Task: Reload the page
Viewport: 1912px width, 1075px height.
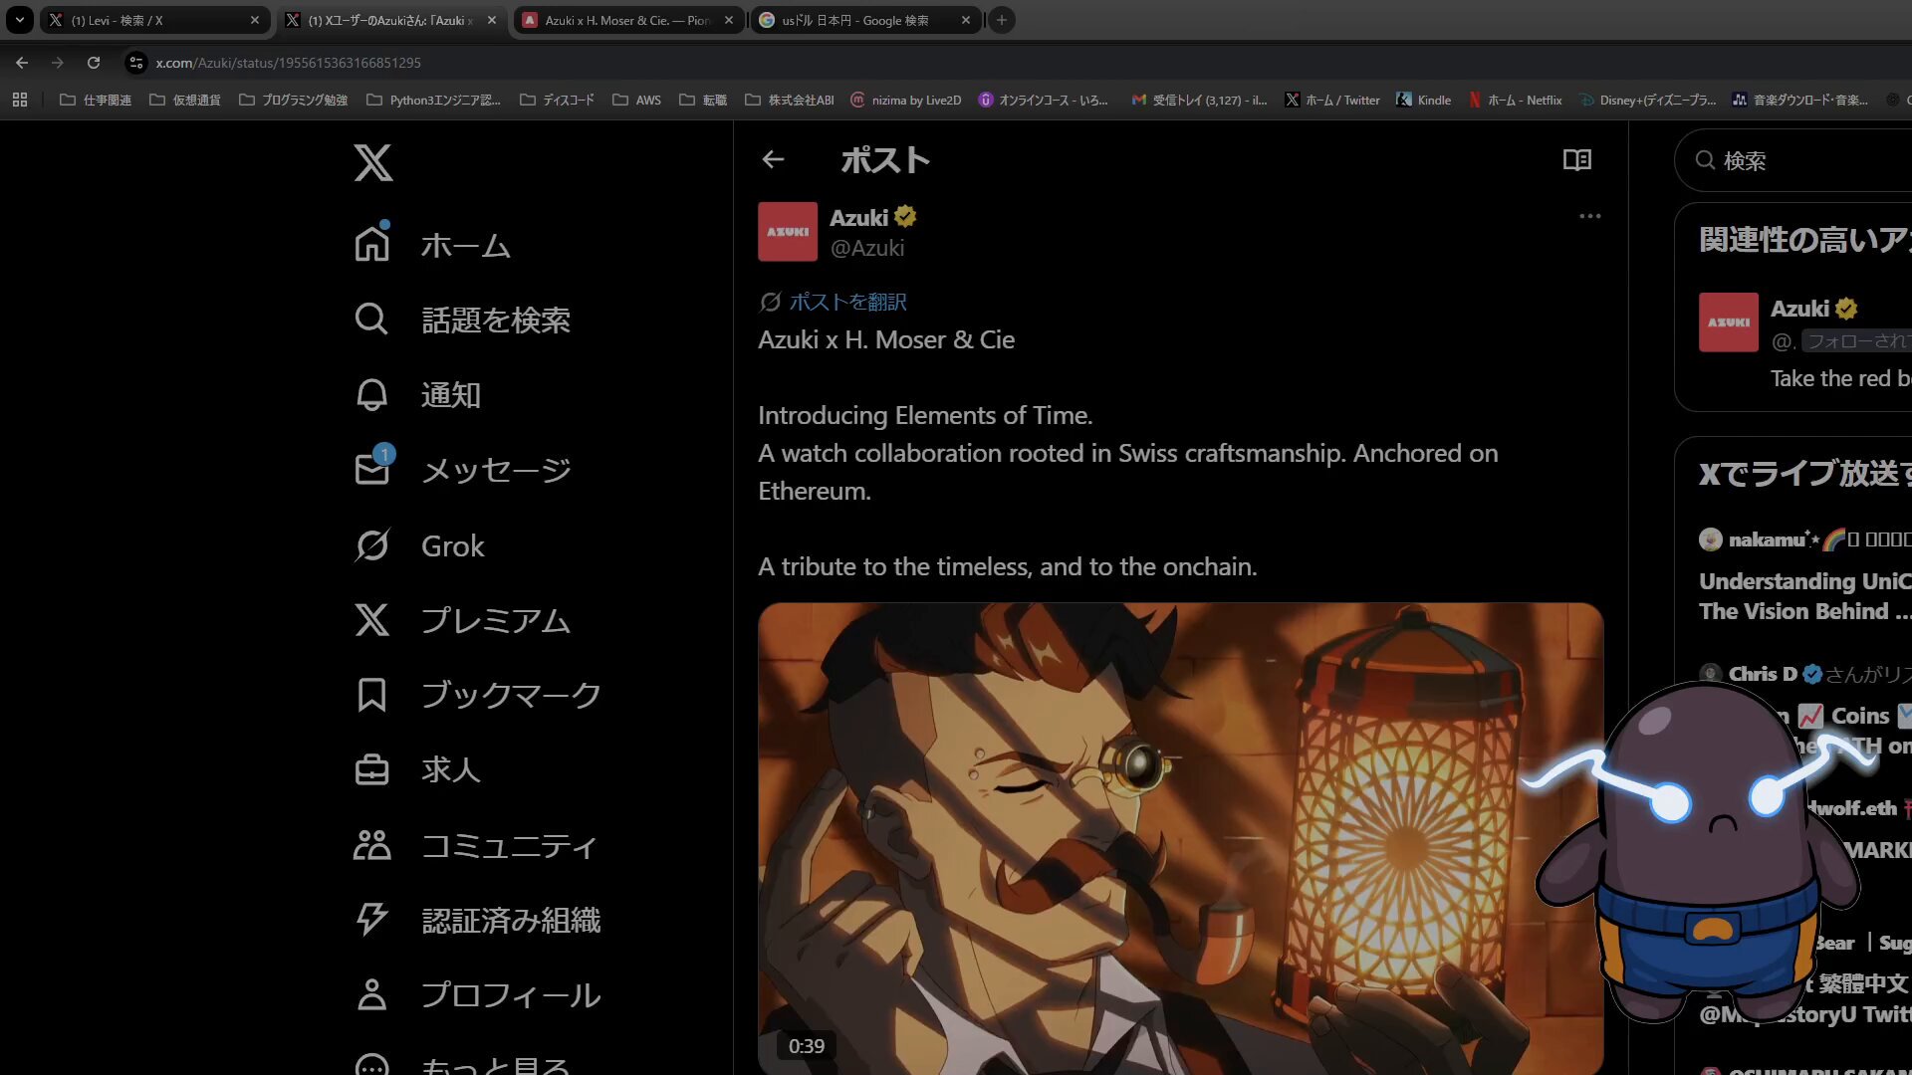Action: coord(94,63)
